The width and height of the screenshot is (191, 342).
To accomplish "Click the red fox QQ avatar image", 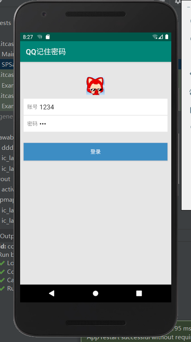I will pos(95,86).
